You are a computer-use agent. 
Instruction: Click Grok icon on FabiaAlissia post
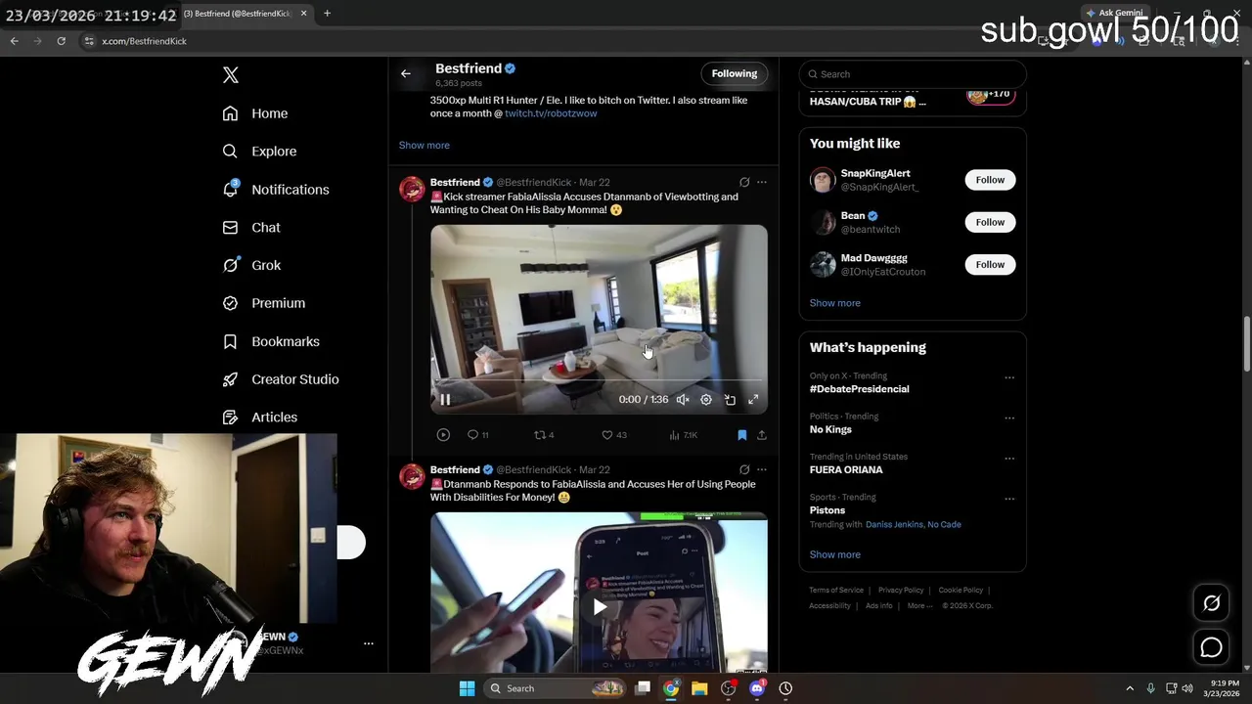[x=744, y=182]
